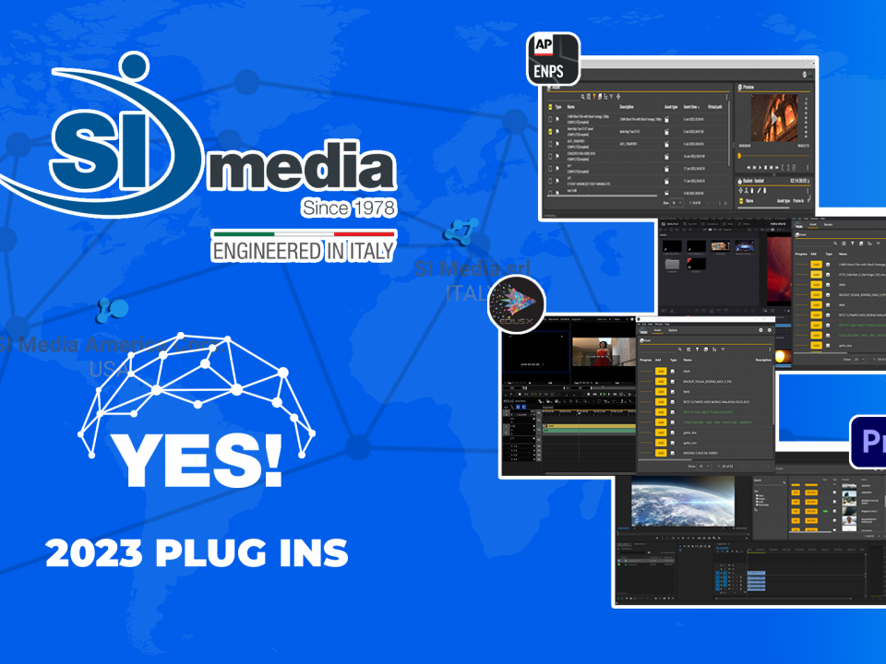The height and width of the screenshot is (664, 886).
Task: Click first Add button in EDIUS YES list
Action: (x=661, y=371)
